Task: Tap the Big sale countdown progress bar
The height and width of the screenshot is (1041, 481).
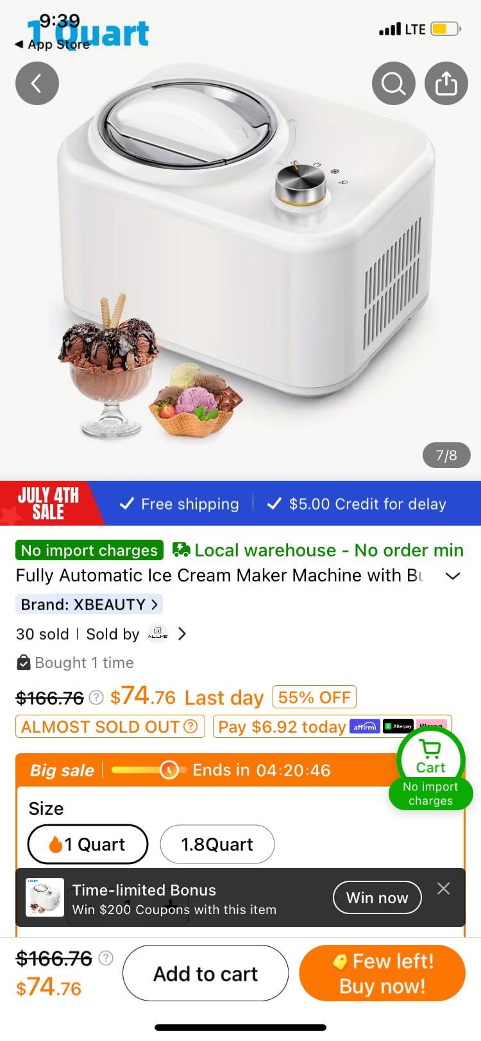Action: (149, 769)
